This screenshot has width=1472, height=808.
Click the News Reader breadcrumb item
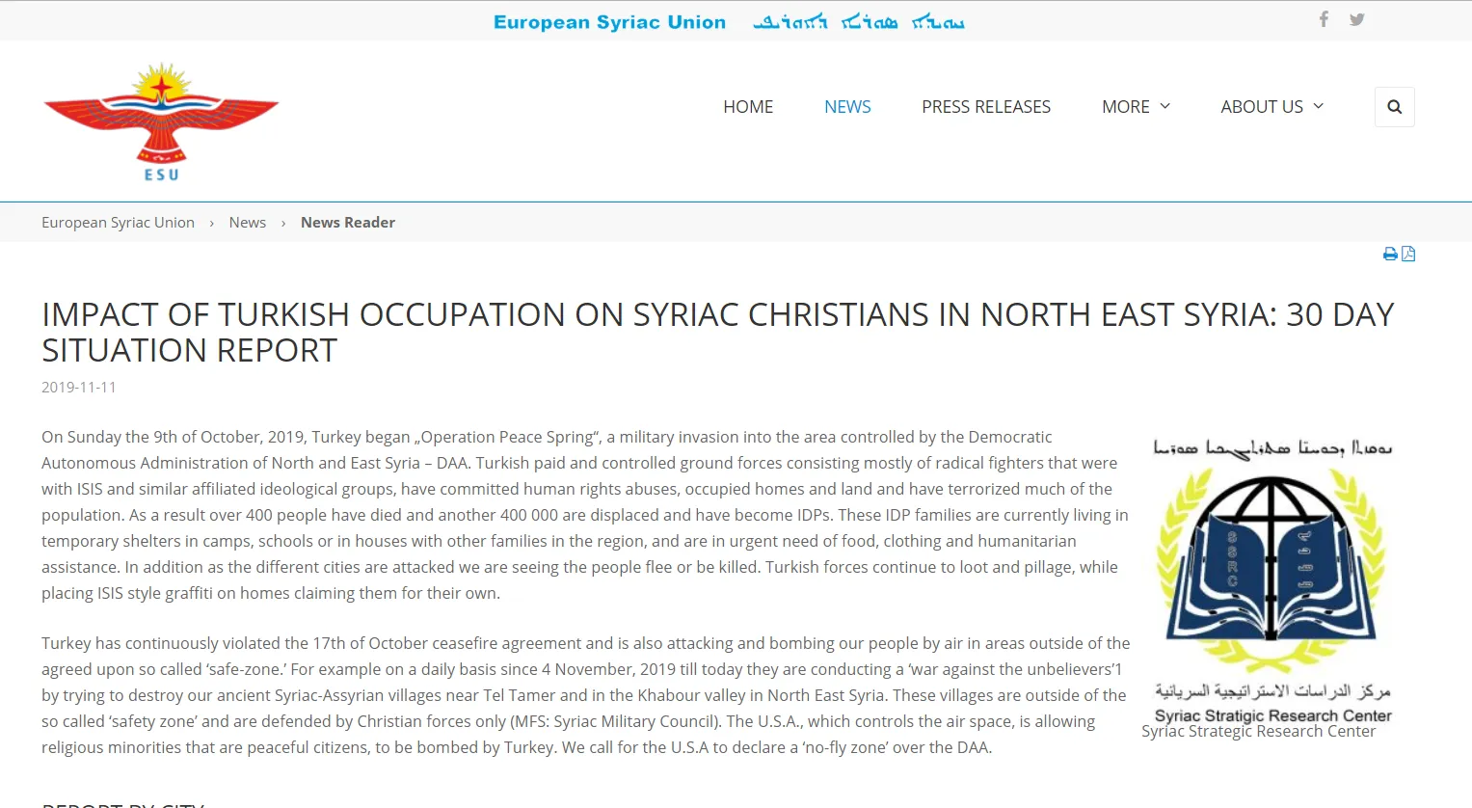point(348,223)
